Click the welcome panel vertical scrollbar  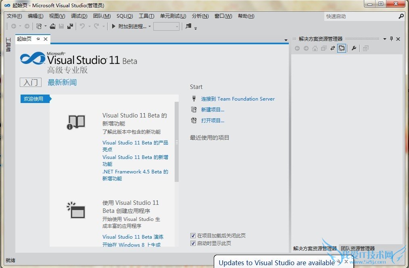(177, 142)
